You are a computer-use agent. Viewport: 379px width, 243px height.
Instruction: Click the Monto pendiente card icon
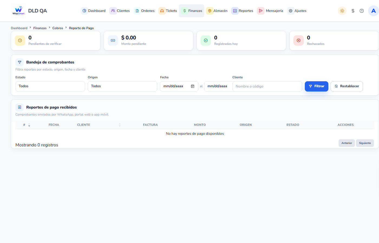(113, 40)
